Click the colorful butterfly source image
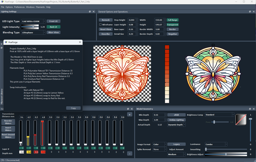256x162 pixels. (213, 73)
